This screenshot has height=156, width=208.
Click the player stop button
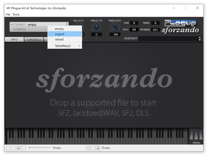13,148
